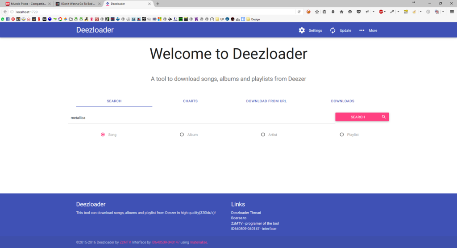The height and width of the screenshot is (248, 457).
Task: Open the DOWNLOADS tab
Action: [342, 101]
